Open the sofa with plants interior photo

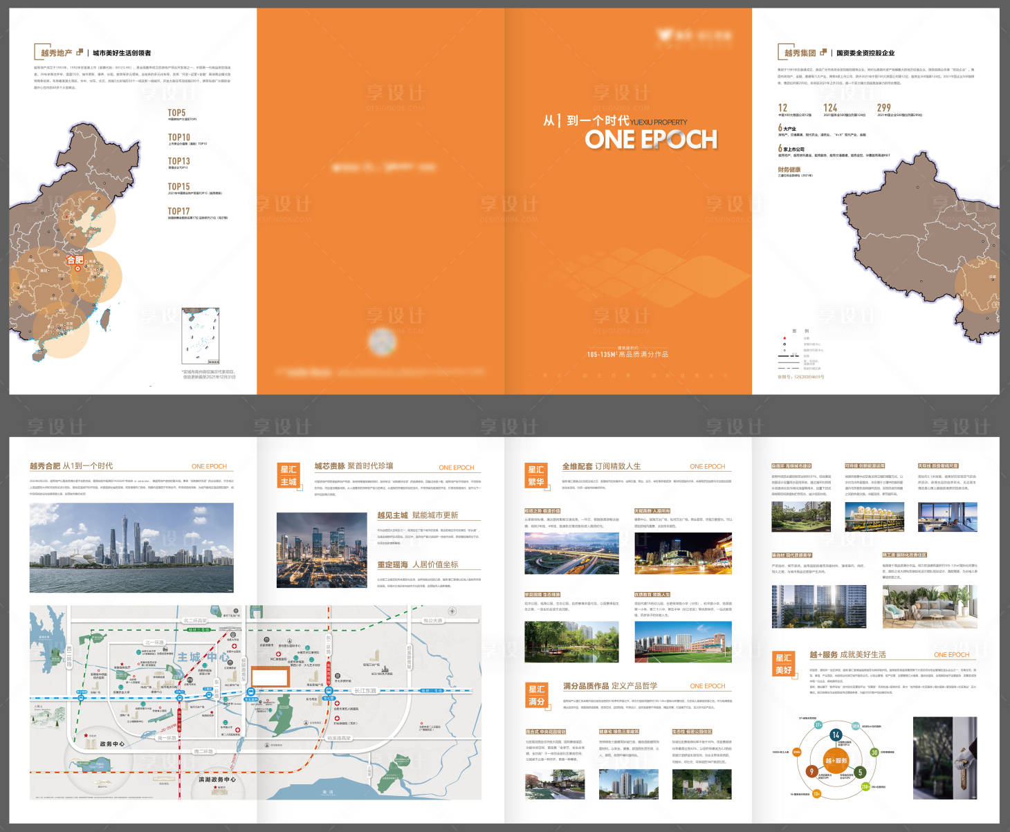tap(930, 606)
